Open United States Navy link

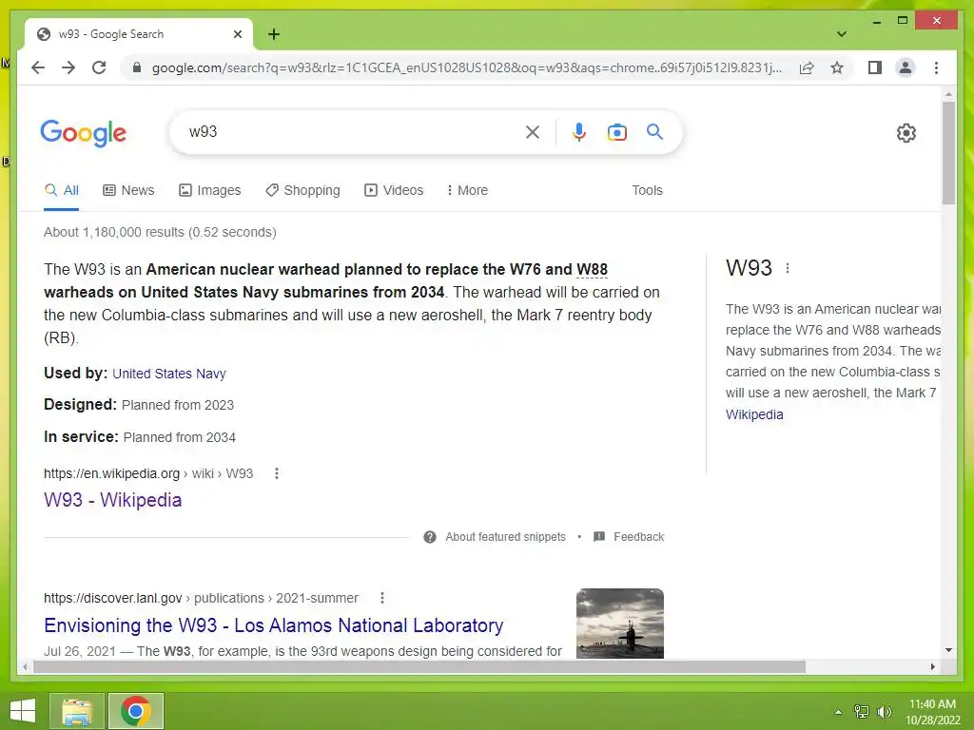point(169,374)
